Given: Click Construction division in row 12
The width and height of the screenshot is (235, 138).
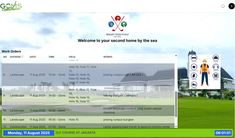Looking at the screenshot, I should (x=18, y=127).
